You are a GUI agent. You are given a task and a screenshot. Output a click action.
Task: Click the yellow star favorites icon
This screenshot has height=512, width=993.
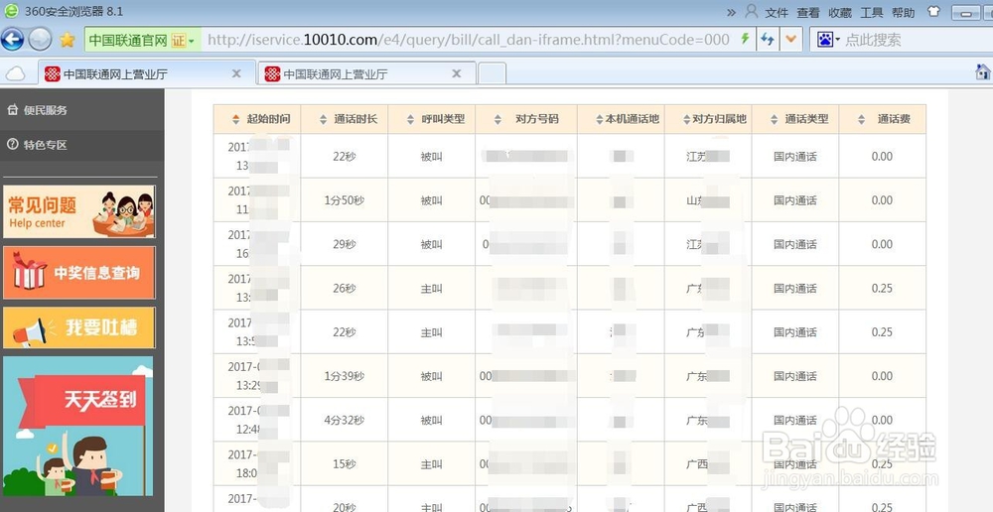click(68, 40)
